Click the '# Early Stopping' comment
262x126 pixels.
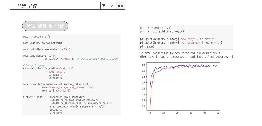coord(34,65)
